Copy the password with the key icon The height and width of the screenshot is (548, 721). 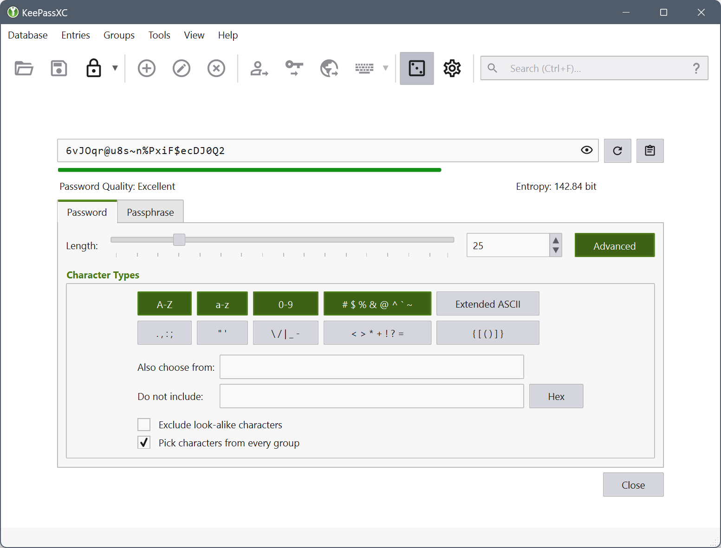293,68
